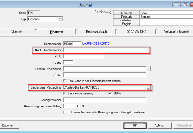Switch to the CODA / MT940 tab
Viewport: 193px width, 133px height.
136,32
